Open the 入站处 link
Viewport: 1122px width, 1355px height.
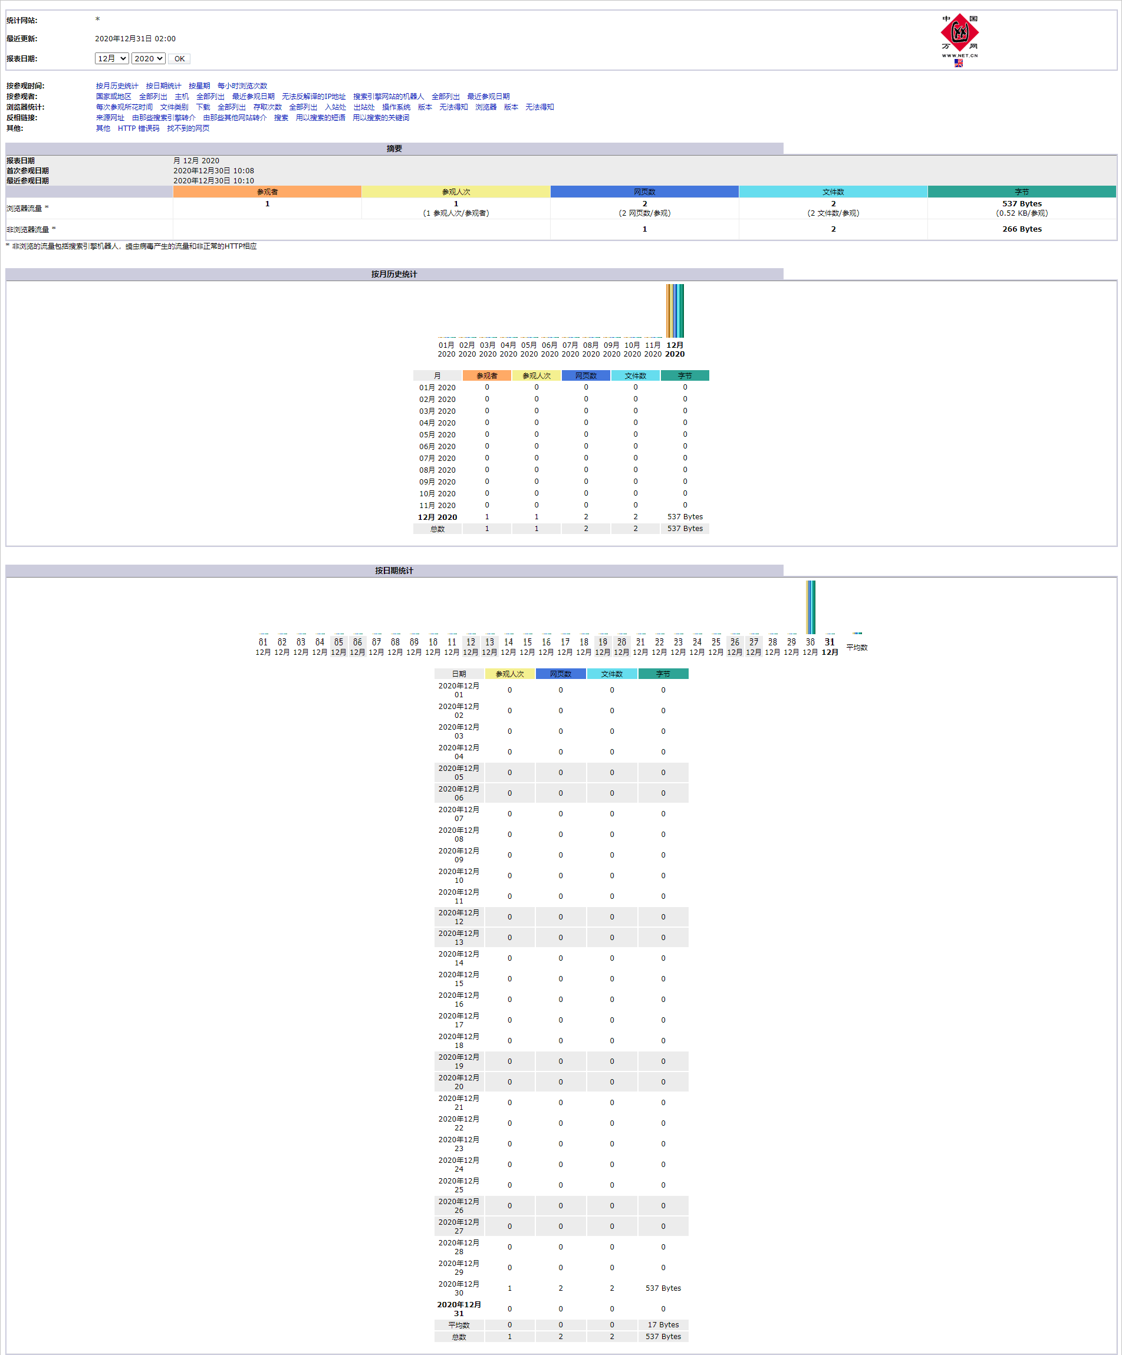pos(335,107)
